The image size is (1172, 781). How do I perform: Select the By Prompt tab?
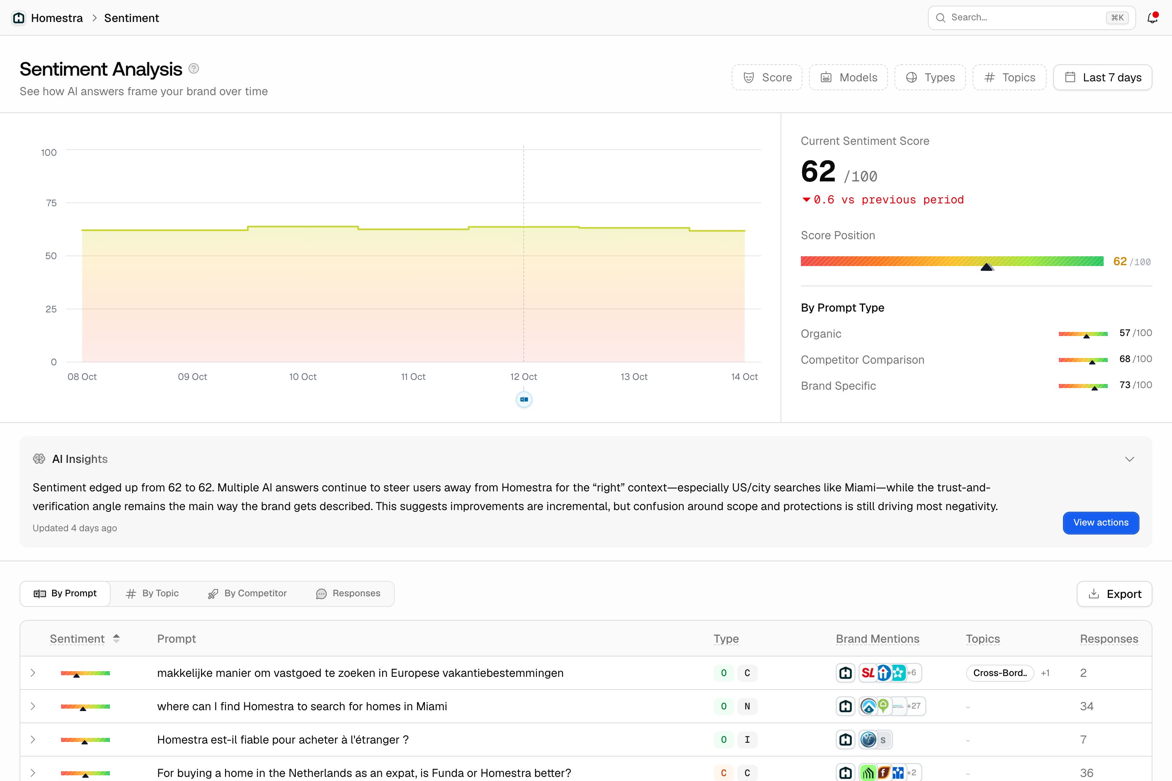pos(65,593)
